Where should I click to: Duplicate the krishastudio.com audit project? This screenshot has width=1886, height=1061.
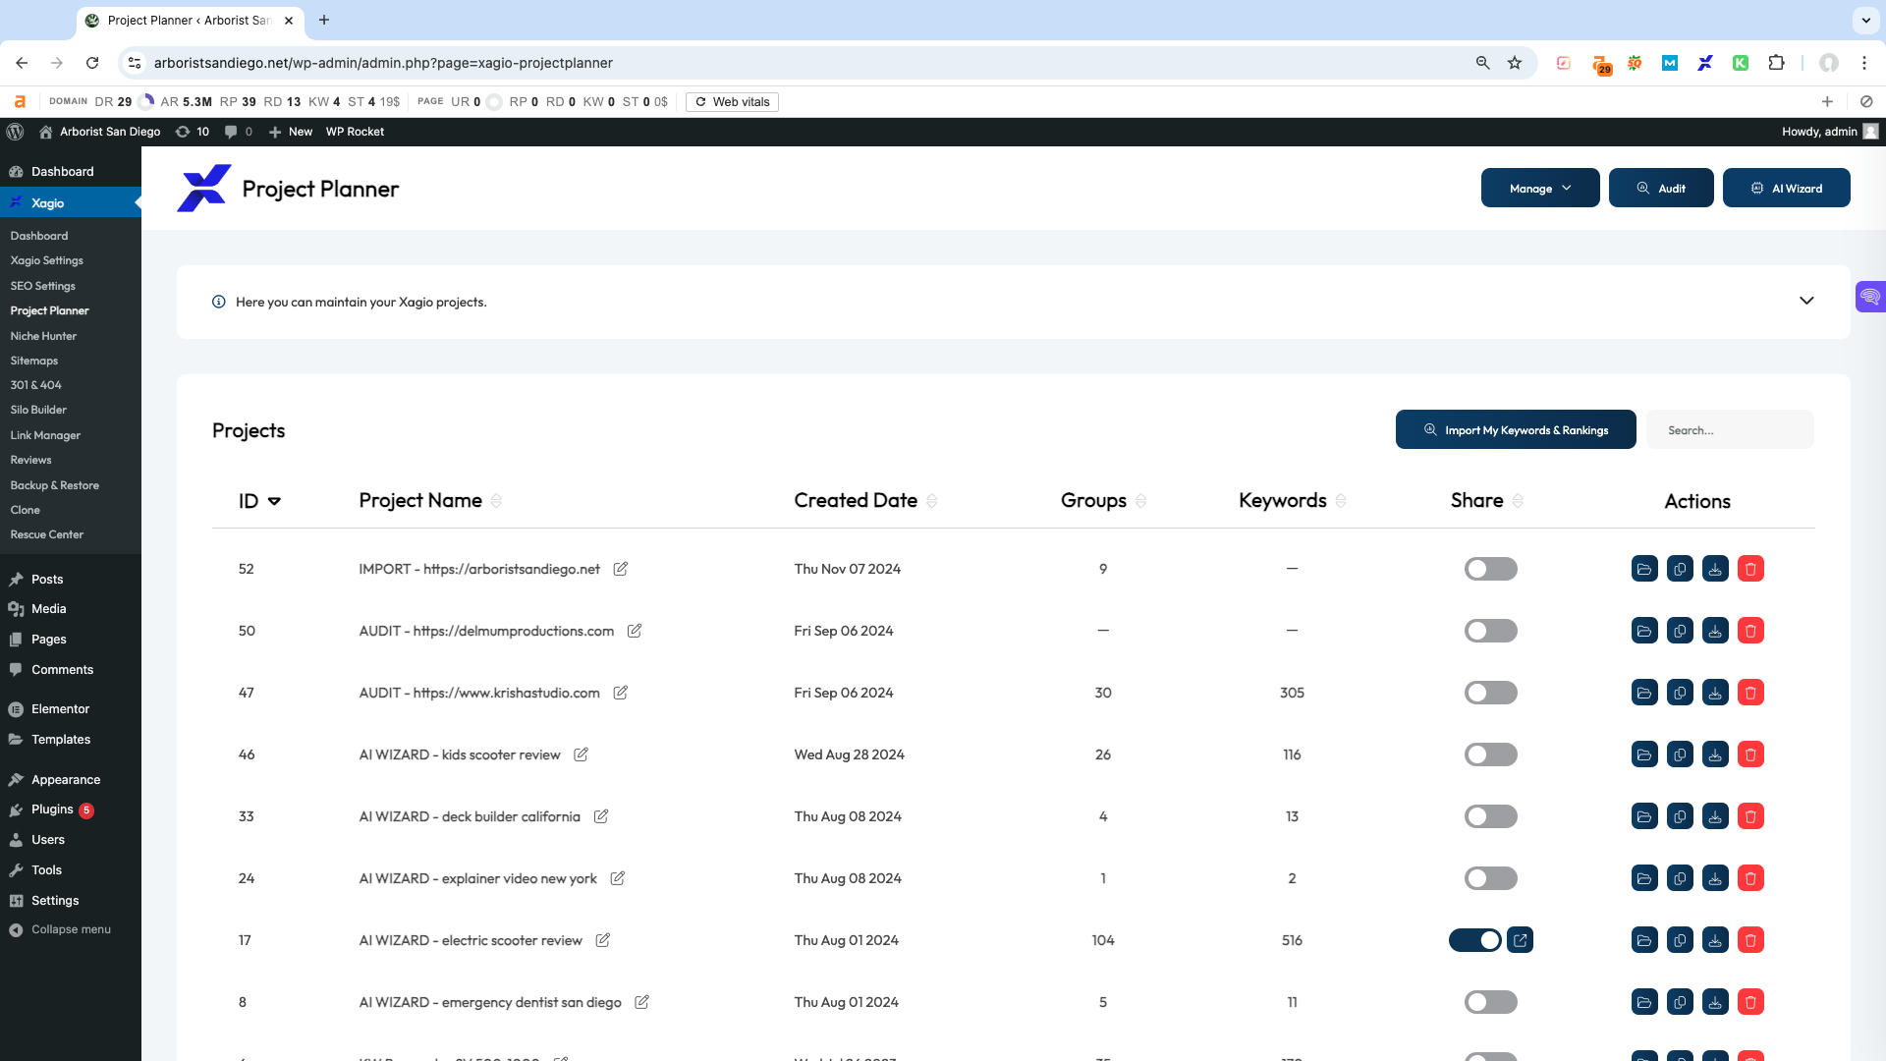[1680, 693]
